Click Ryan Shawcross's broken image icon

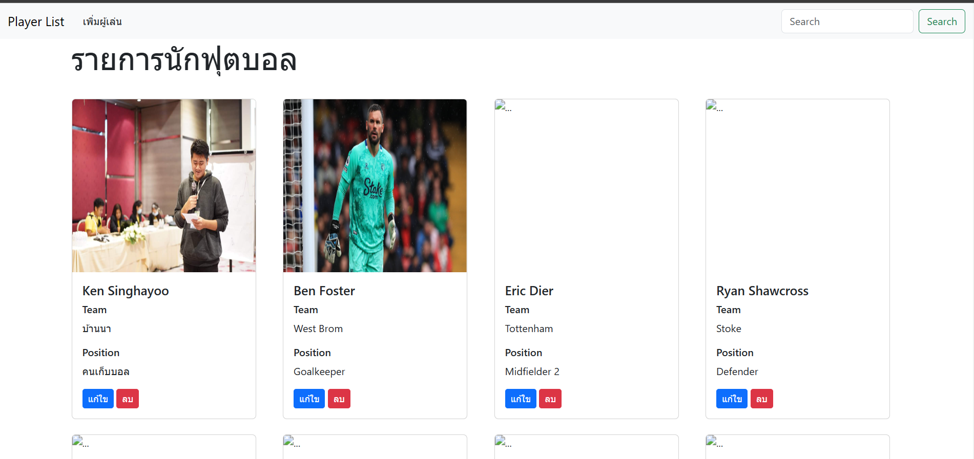714,106
